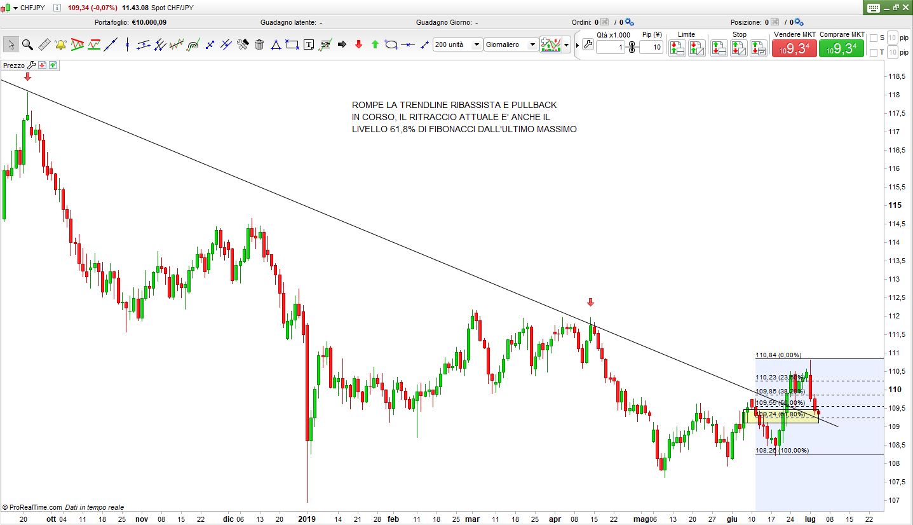
Task: Toggle the link between quantity and pip
Action: (x=632, y=47)
